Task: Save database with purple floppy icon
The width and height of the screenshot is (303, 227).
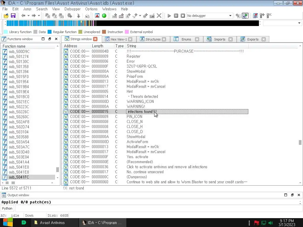Action: click(x=13, y=16)
